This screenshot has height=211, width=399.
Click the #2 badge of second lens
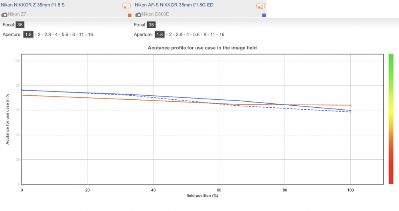pos(260,6)
